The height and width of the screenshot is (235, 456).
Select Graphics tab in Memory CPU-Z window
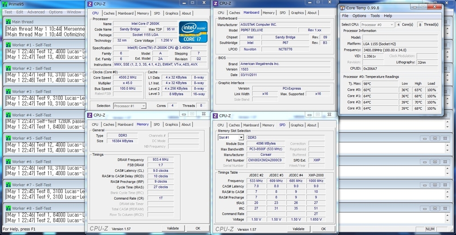(x=171, y=124)
